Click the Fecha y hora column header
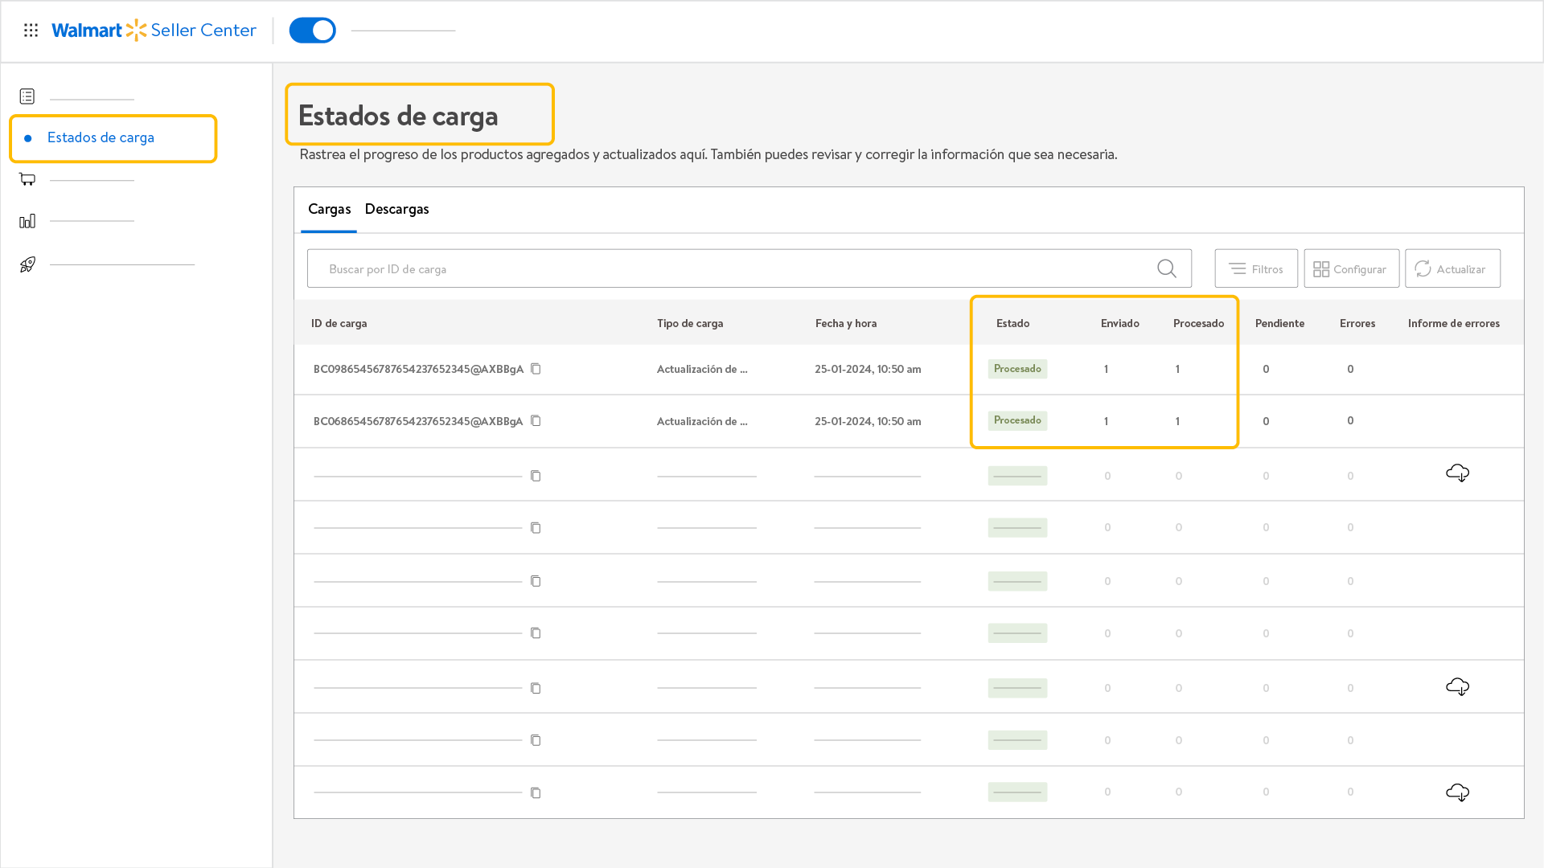Viewport: 1544px width, 868px height. pos(846,323)
